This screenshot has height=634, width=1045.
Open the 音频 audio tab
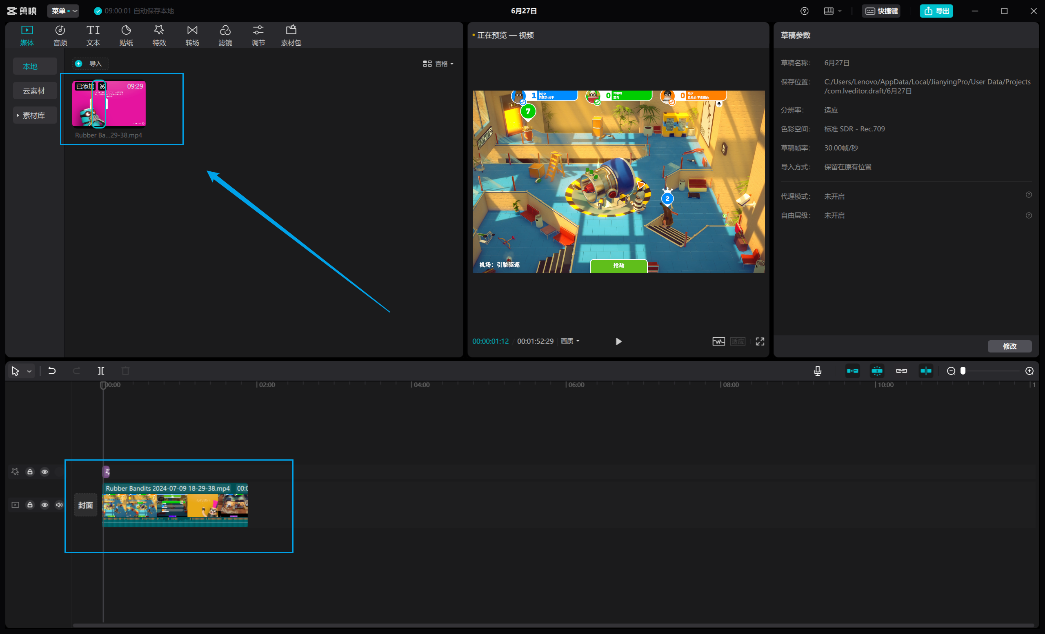click(60, 35)
